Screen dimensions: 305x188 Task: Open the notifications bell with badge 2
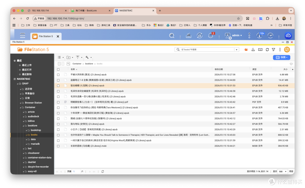coord(211,35)
